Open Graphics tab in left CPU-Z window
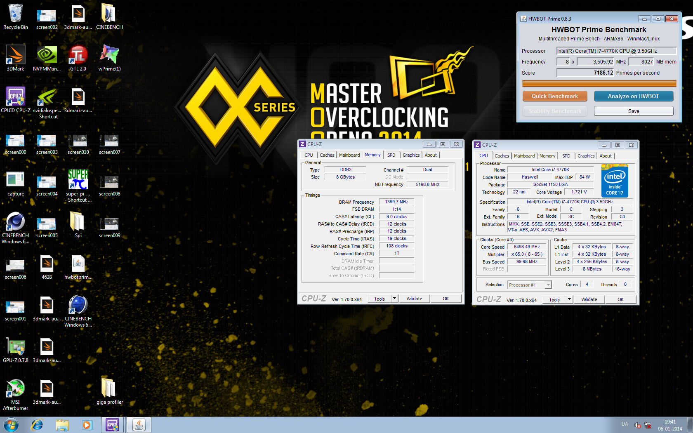 411,155
